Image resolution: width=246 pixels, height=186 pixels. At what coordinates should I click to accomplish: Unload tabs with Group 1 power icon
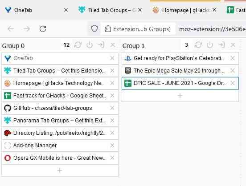[210, 45]
